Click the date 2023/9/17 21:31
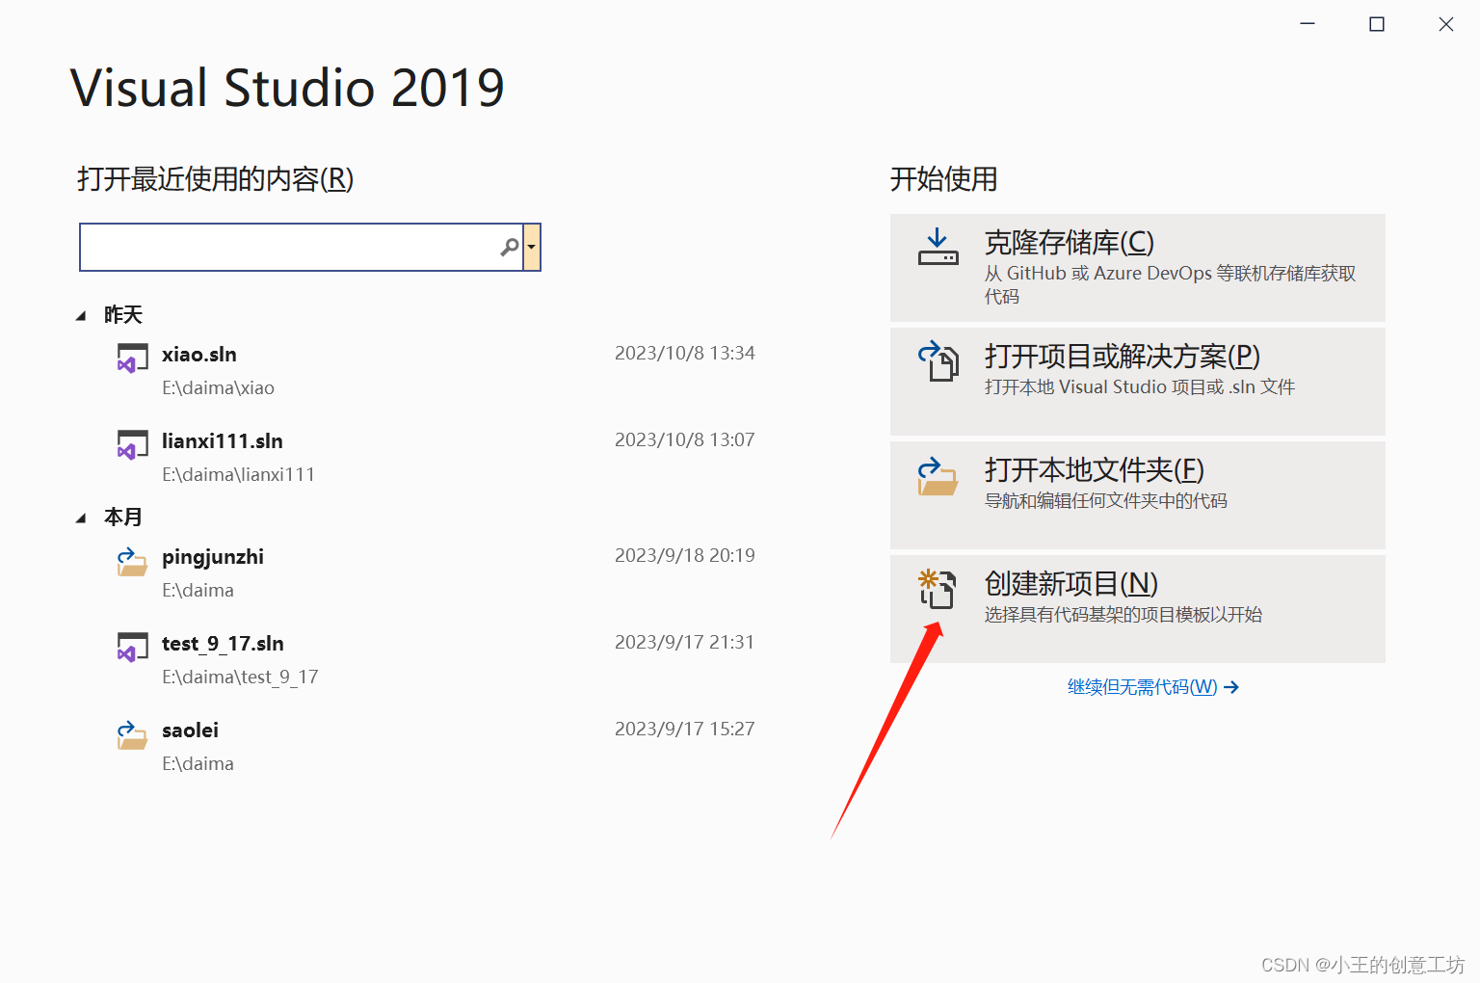The width and height of the screenshot is (1480, 983). pyautogui.click(x=685, y=643)
